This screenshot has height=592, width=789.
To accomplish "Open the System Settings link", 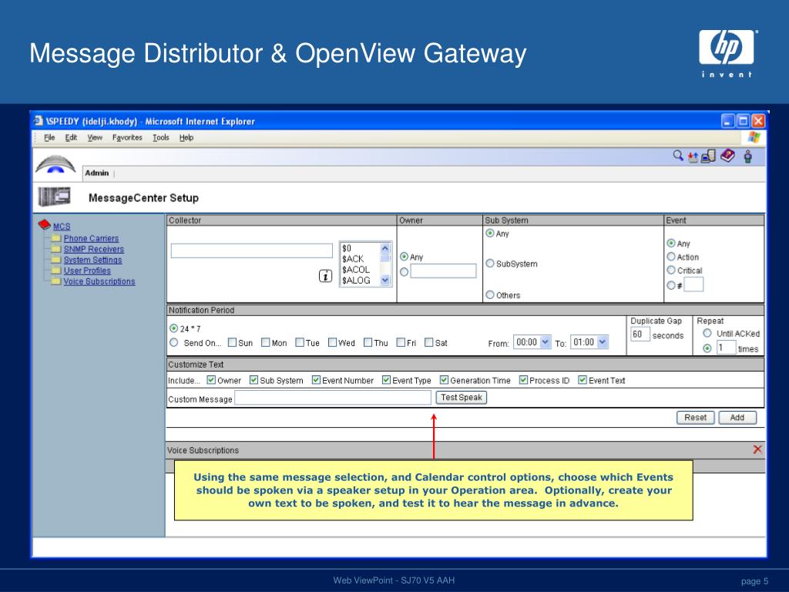I will (x=92, y=260).
